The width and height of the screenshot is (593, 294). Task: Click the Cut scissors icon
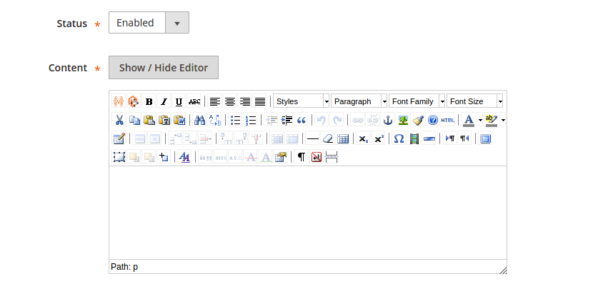pyautogui.click(x=119, y=120)
